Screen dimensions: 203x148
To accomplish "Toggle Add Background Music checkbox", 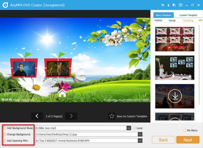I will [x=4, y=128].
